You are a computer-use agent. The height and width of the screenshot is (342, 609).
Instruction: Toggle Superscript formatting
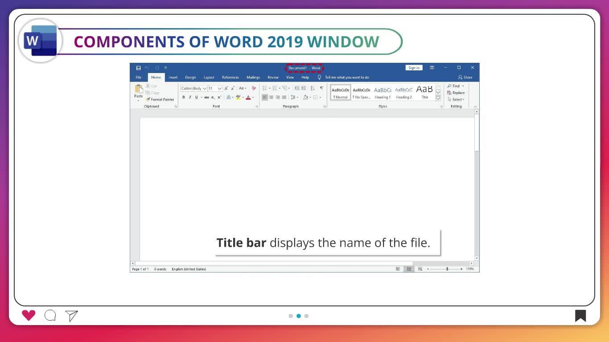tap(219, 97)
